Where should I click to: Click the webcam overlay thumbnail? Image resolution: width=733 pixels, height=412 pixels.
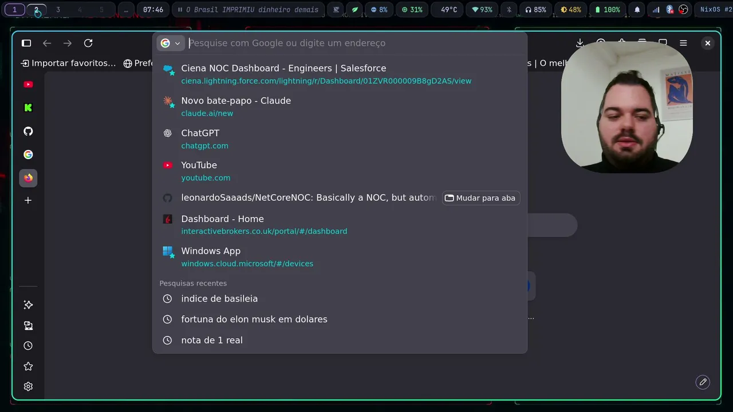[x=627, y=107]
